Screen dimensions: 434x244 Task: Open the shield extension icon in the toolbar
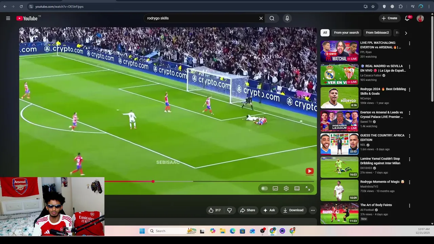pos(384,6)
